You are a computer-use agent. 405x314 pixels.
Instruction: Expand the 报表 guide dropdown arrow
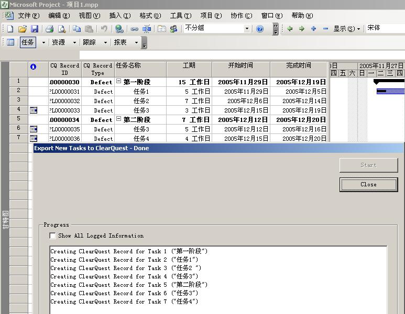pos(136,42)
